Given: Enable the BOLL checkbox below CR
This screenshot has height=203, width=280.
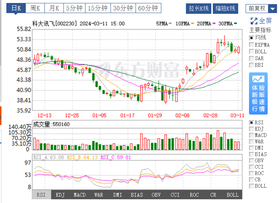Looking at the screenshot, I should tap(251, 186).
